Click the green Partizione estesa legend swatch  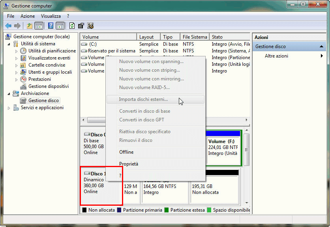167,210
